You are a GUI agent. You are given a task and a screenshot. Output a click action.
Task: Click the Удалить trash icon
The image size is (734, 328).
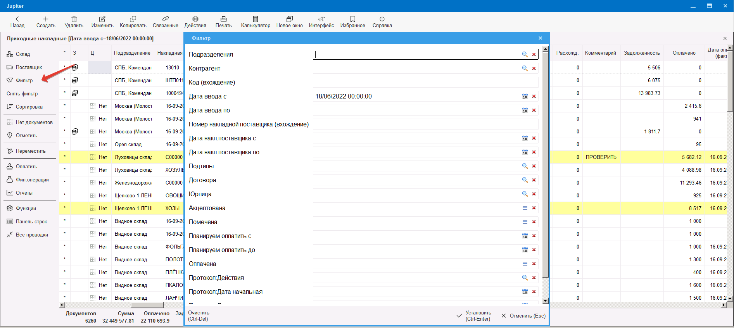point(74,19)
